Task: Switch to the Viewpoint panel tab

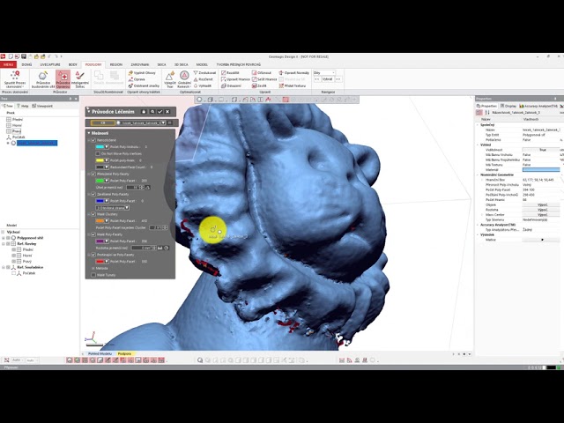Action: click(44, 106)
